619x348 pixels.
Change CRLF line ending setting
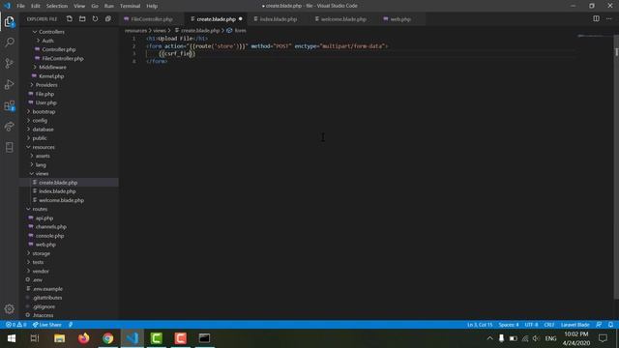tap(549, 325)
